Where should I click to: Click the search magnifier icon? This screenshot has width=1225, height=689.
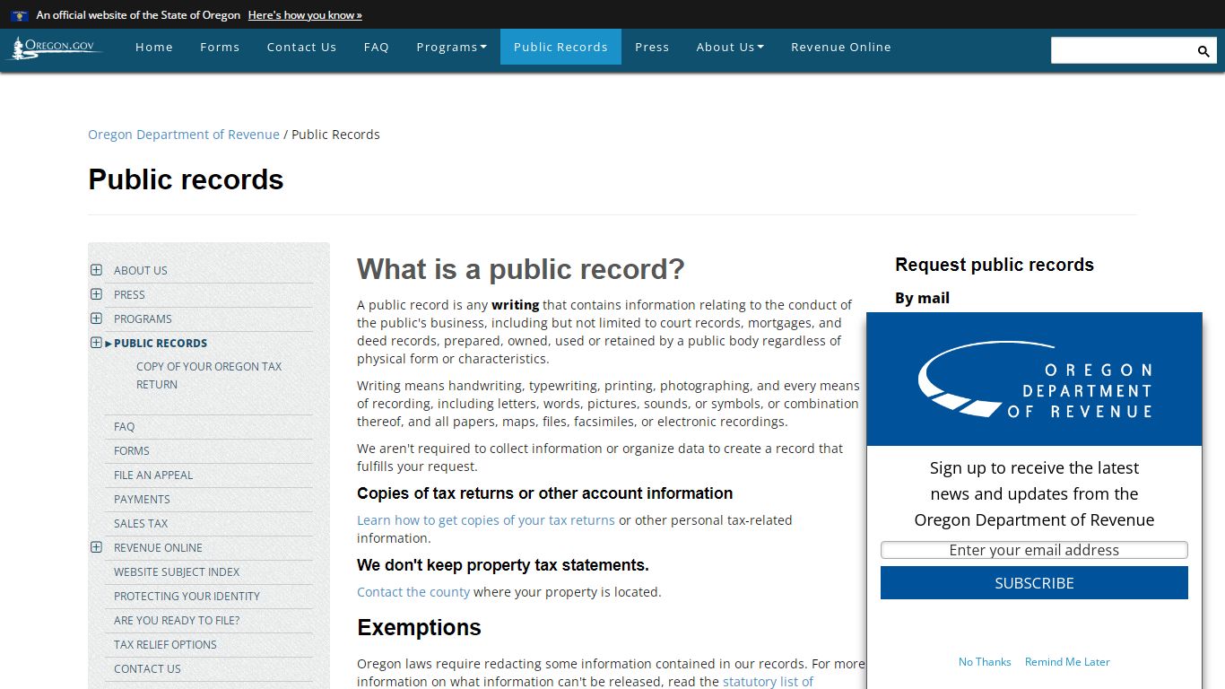click(1203, 51)
